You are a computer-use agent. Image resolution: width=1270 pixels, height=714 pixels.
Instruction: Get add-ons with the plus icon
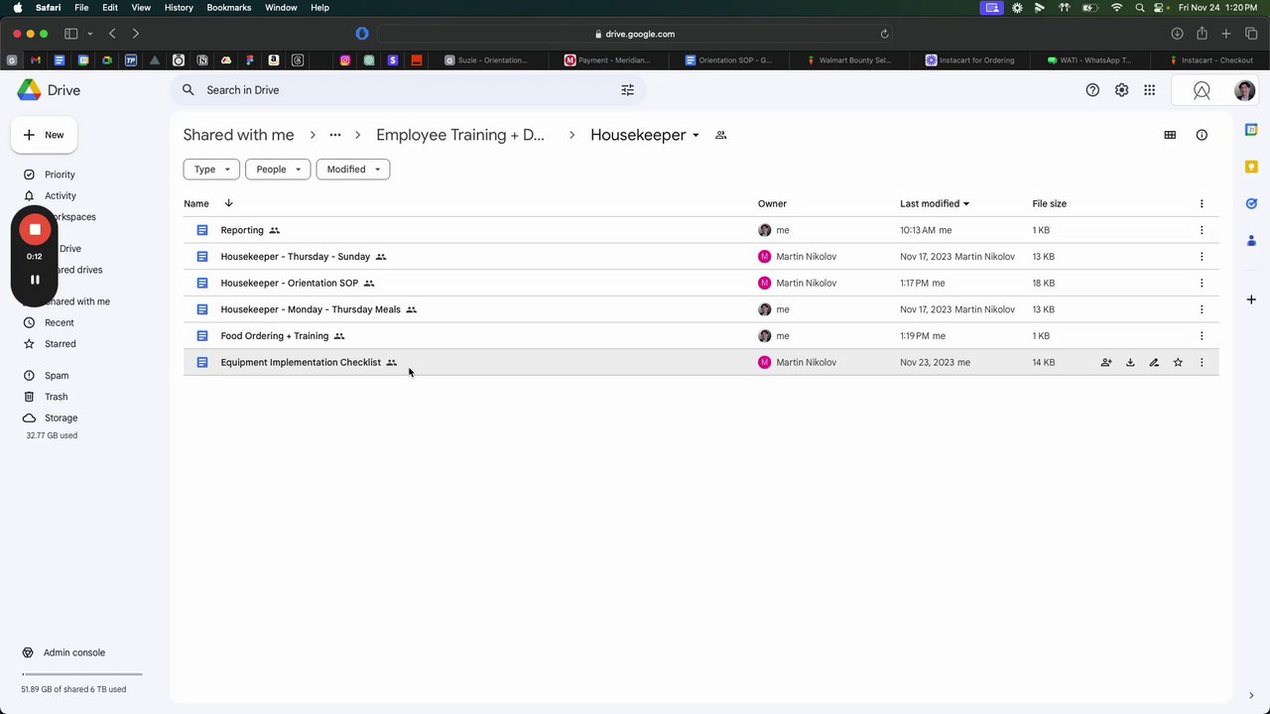coord(1251,299)
